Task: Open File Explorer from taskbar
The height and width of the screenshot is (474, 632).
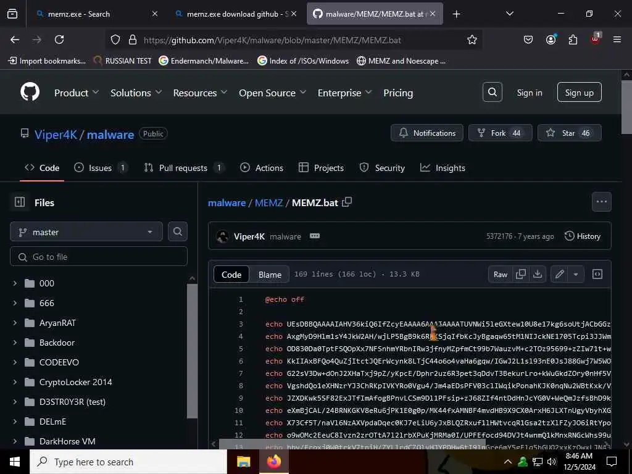Action: tap(243, 462)
